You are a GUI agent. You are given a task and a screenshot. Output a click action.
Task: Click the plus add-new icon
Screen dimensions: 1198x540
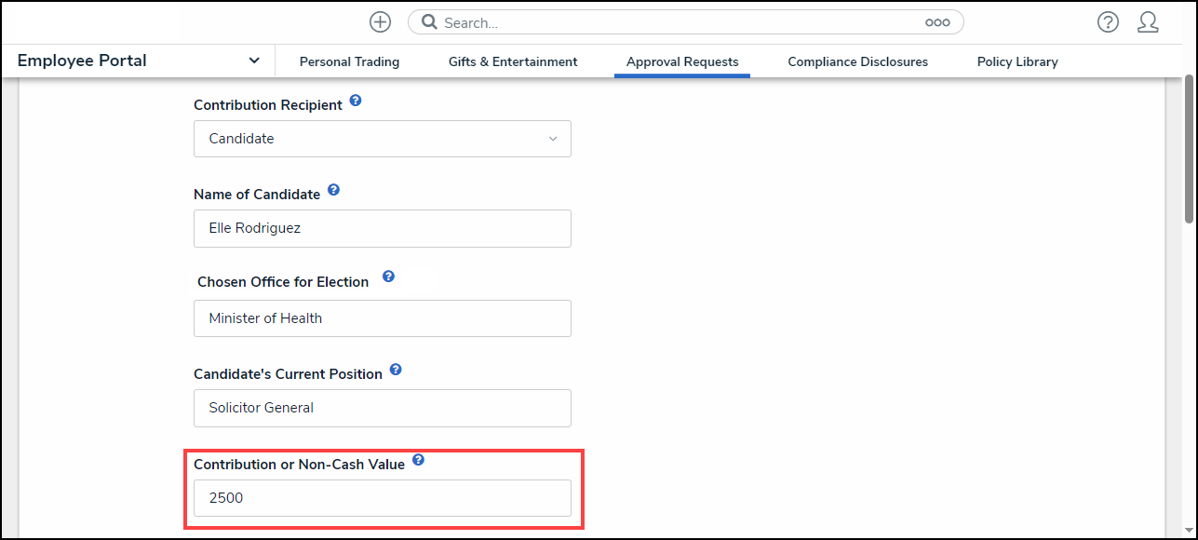click(380, 22)
